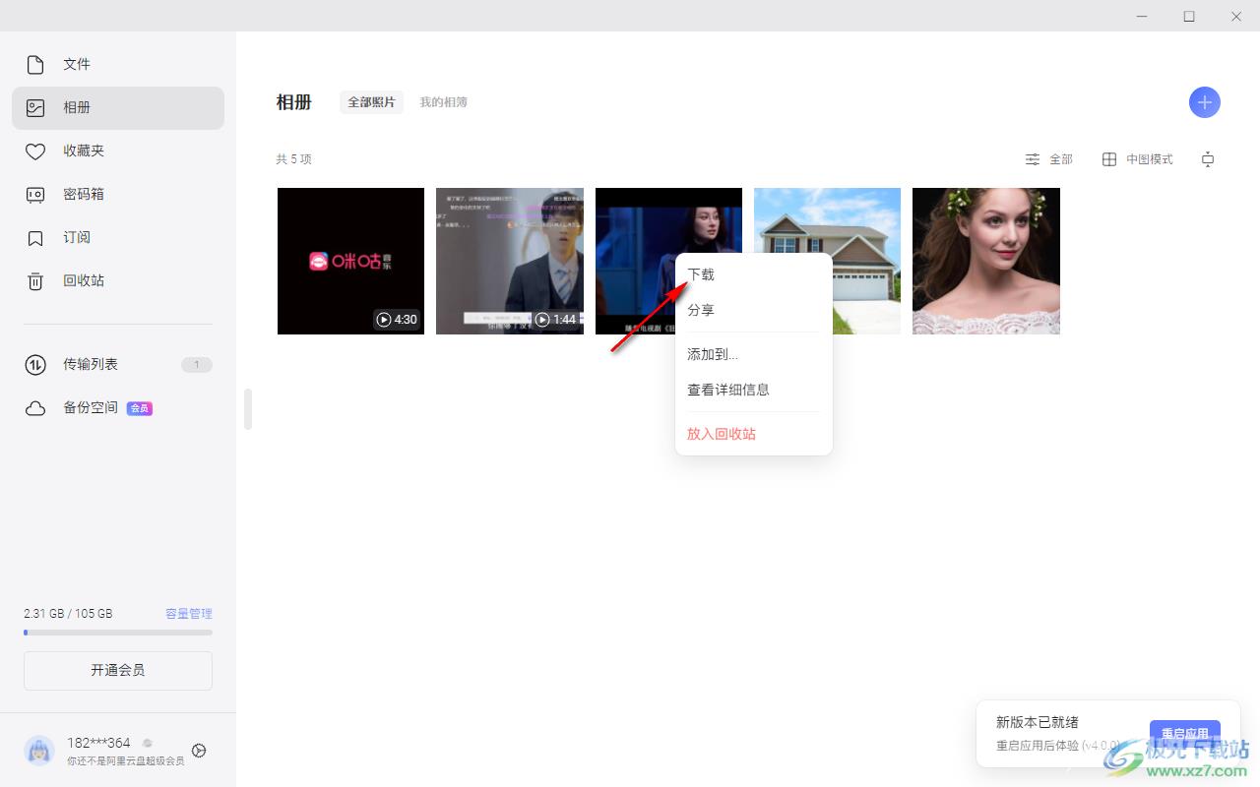Screen dimensions: 1260x787
Task: Click the storage usage progress bar
Action: point(118,633)
